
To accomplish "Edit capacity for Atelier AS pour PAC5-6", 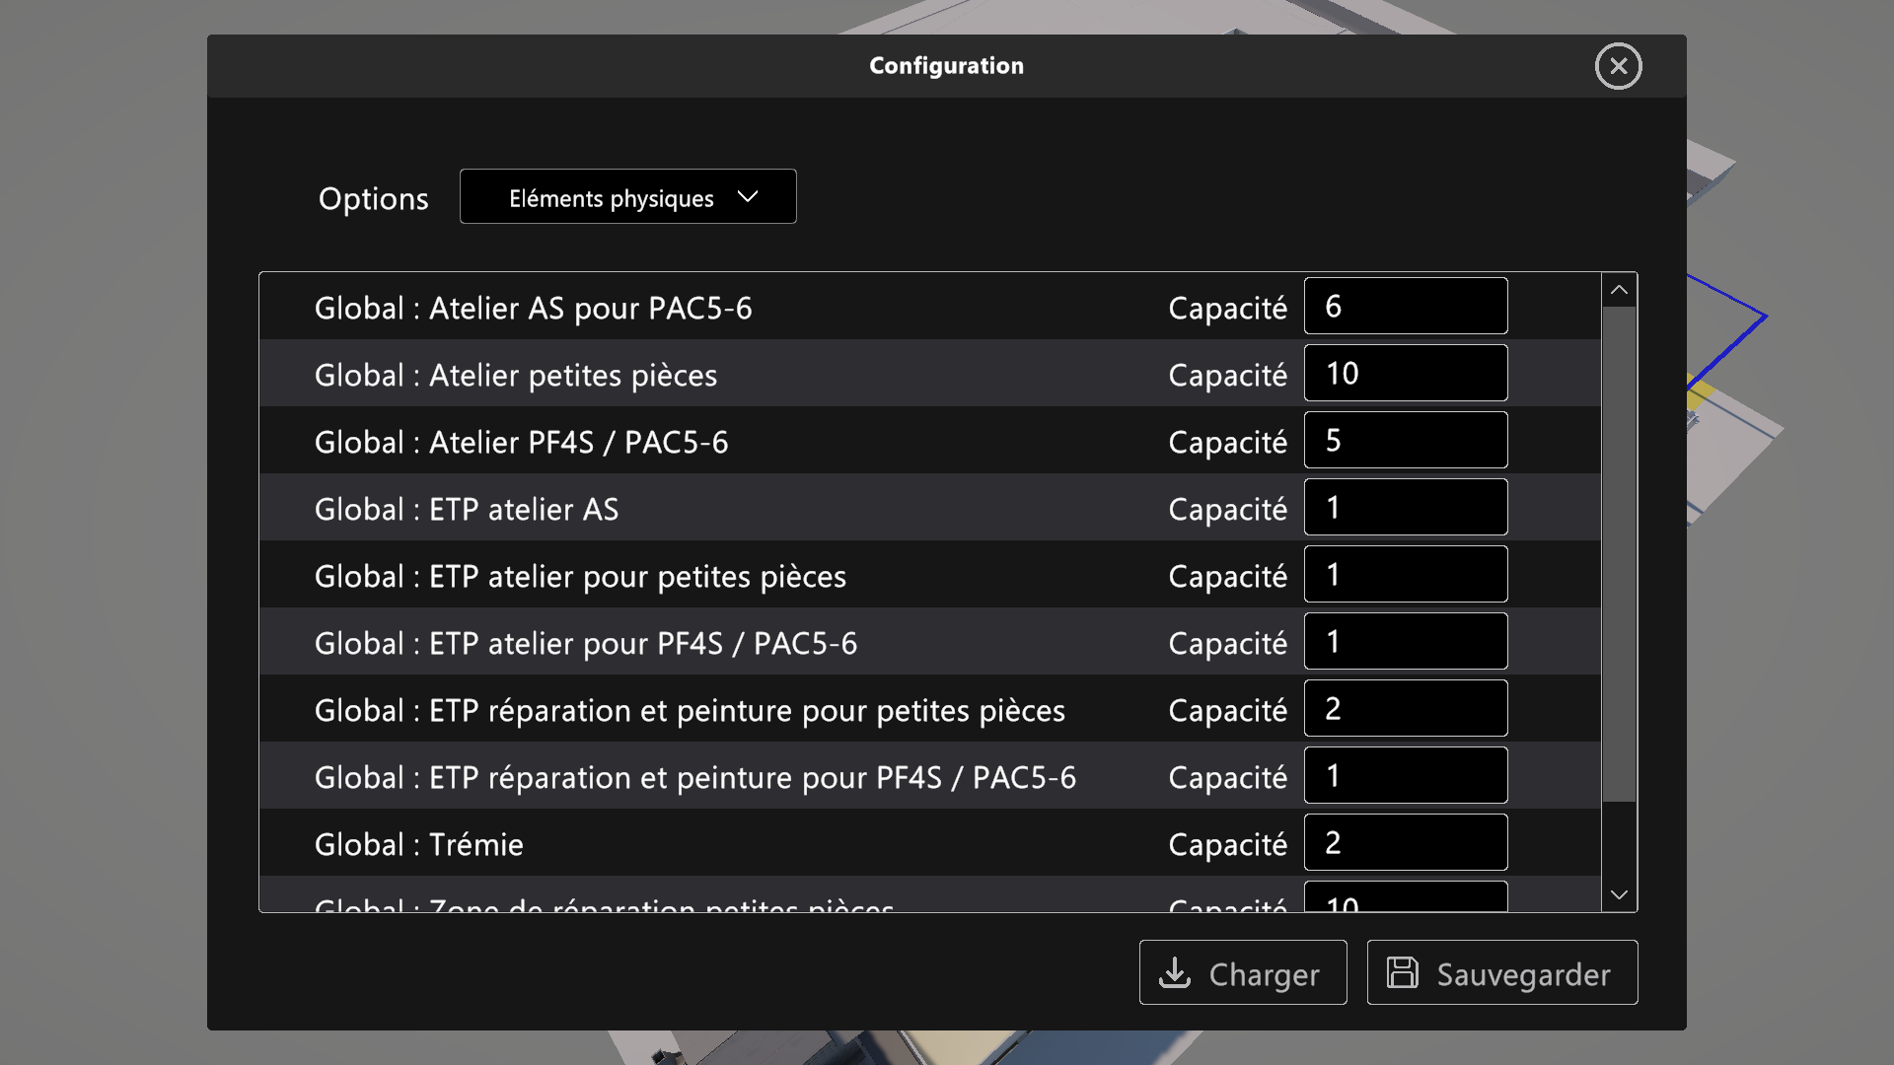I will (x=1405, y=307).
